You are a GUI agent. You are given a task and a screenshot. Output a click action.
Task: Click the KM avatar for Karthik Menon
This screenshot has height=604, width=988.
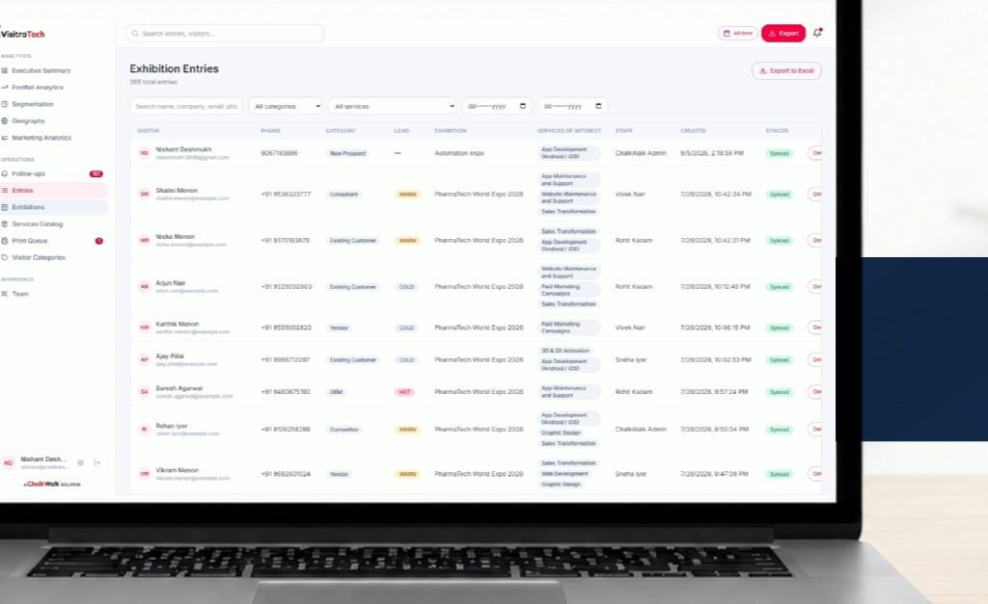(x=145, y=328)
